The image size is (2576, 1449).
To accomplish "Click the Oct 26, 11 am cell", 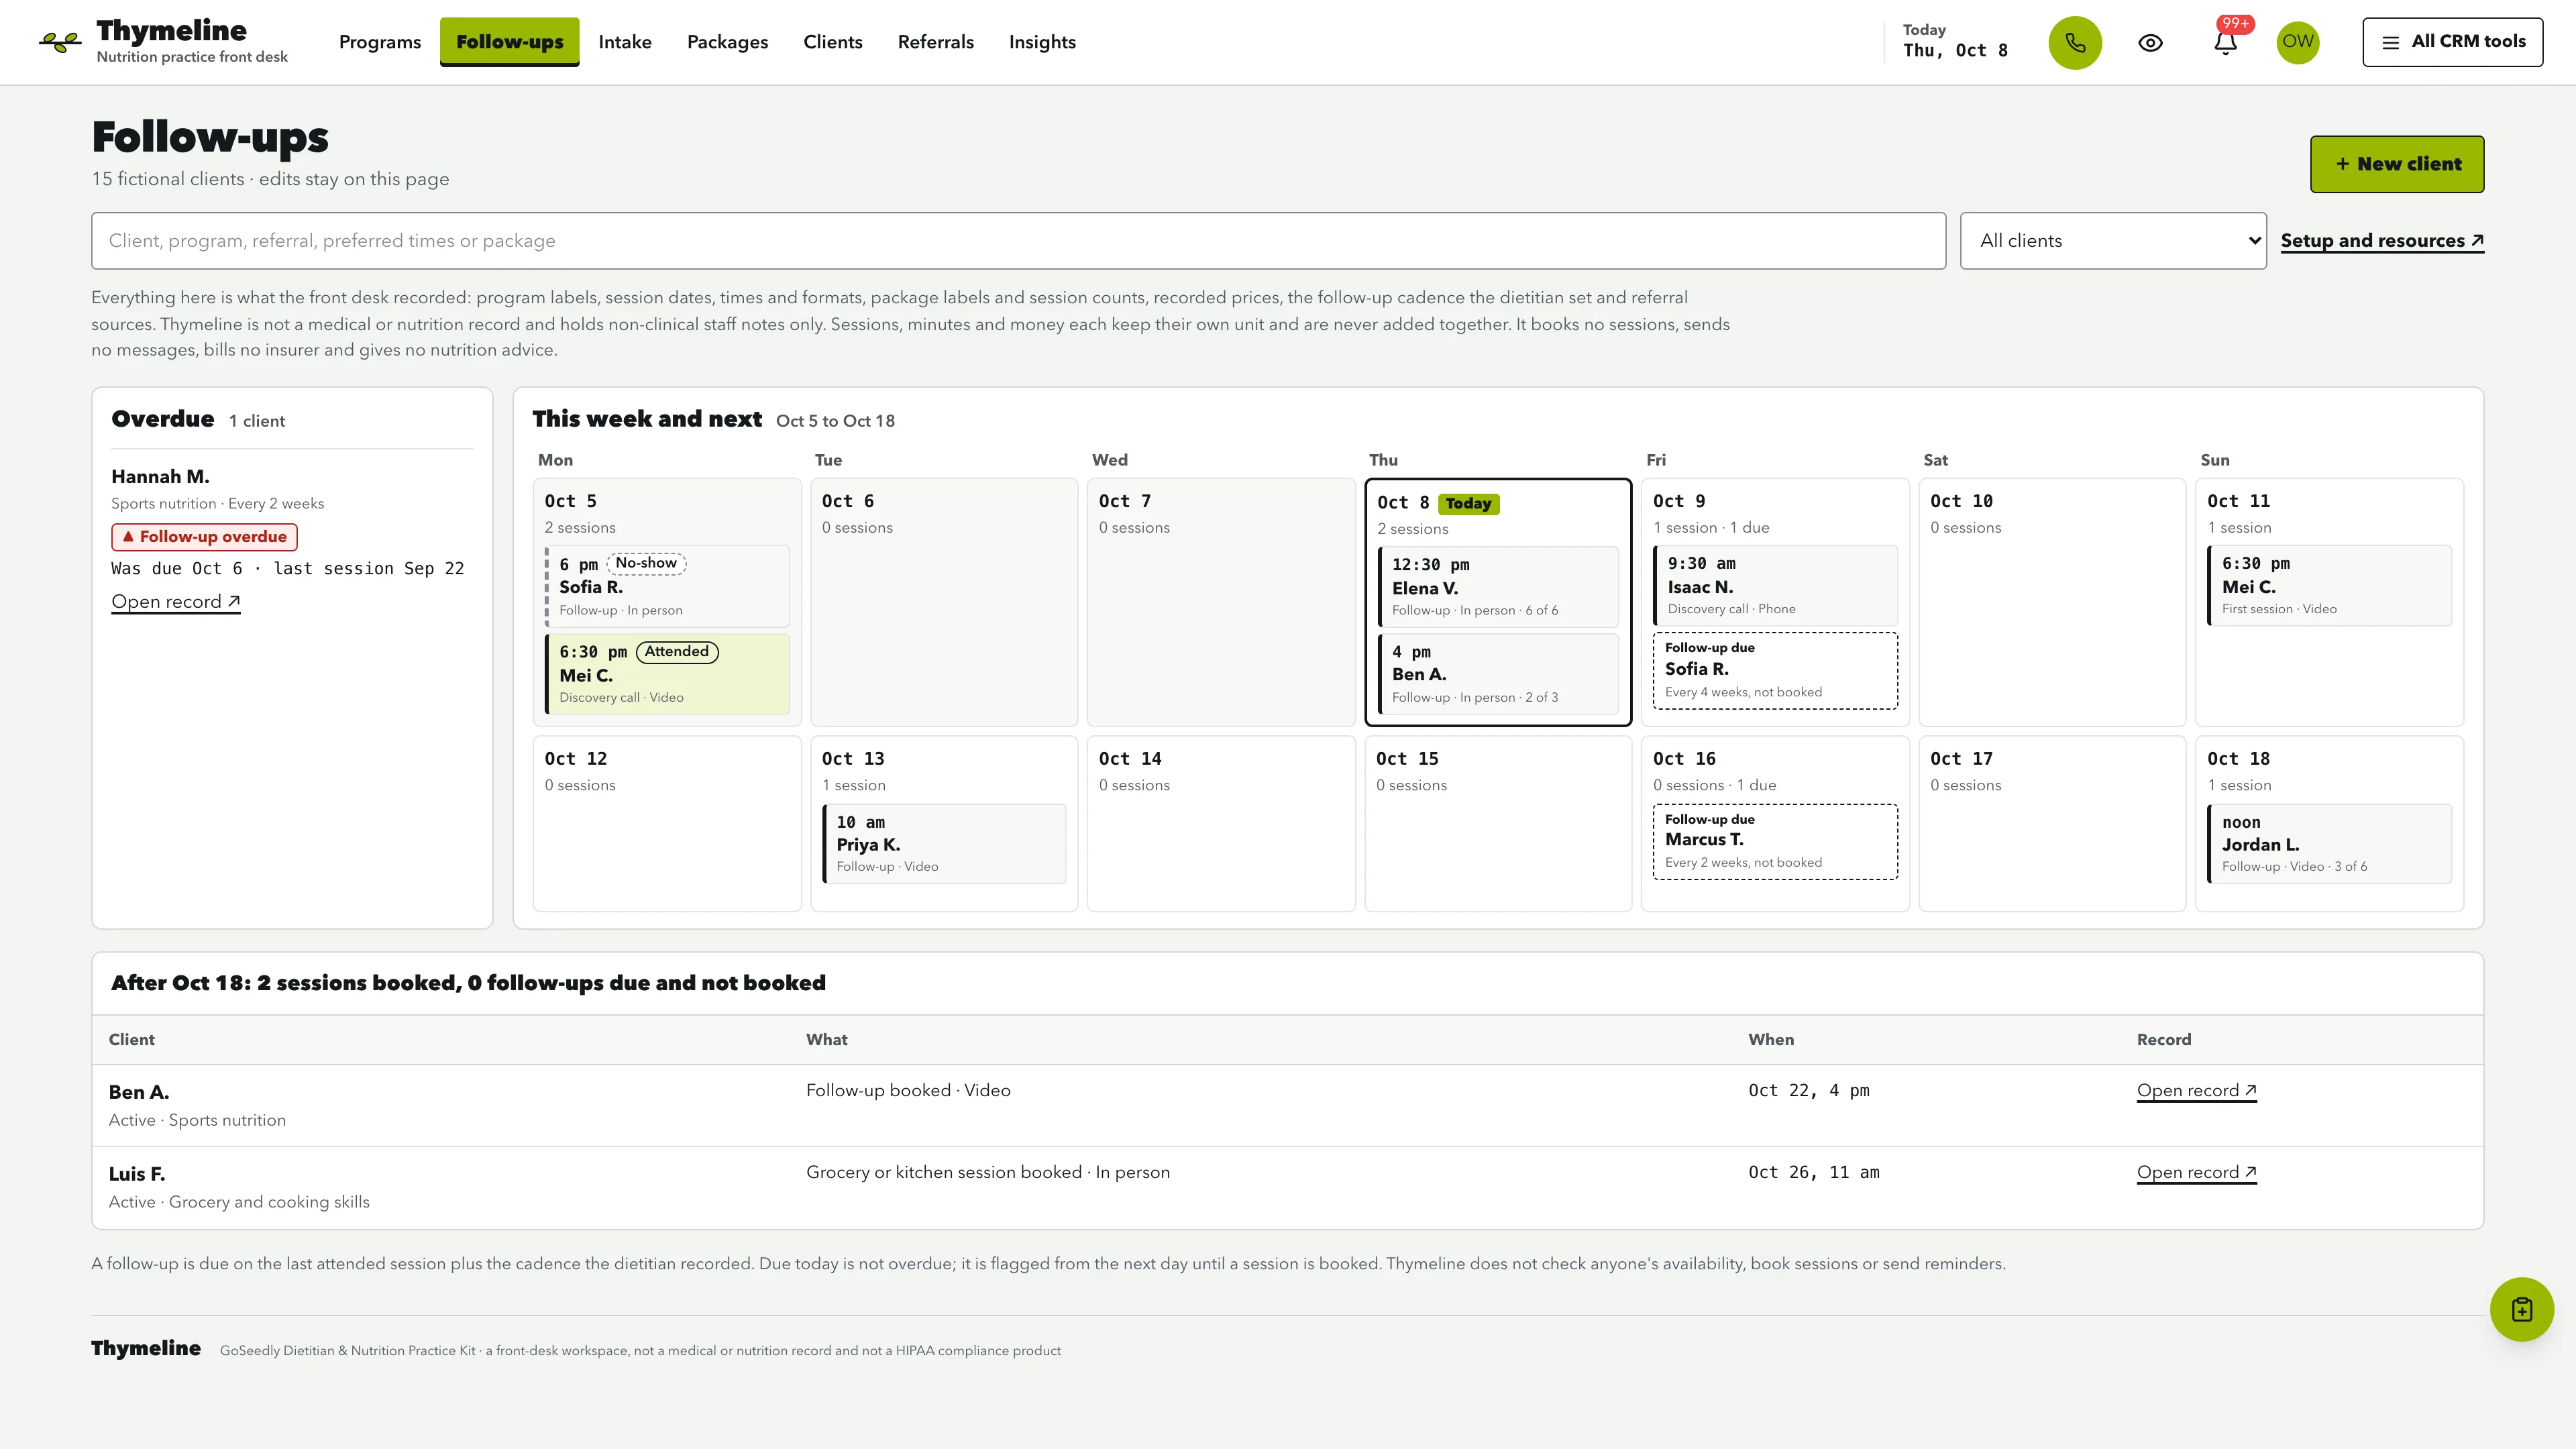I will click(1813, 1173).
